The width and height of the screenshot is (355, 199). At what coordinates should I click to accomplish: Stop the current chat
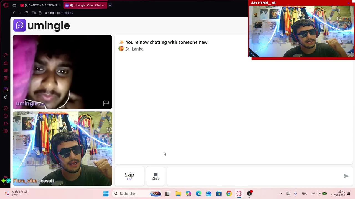(x=156, y=176)
